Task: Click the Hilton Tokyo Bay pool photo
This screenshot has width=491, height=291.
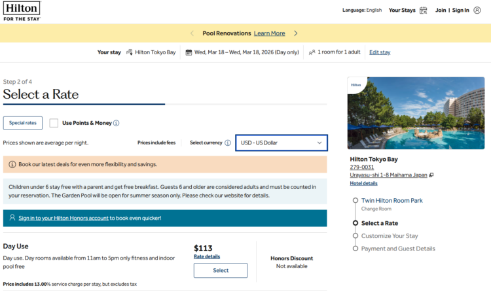Action: click(416, 113)
